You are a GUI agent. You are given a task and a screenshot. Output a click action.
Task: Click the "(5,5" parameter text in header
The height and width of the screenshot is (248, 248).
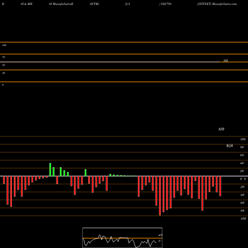click(127, 4)
